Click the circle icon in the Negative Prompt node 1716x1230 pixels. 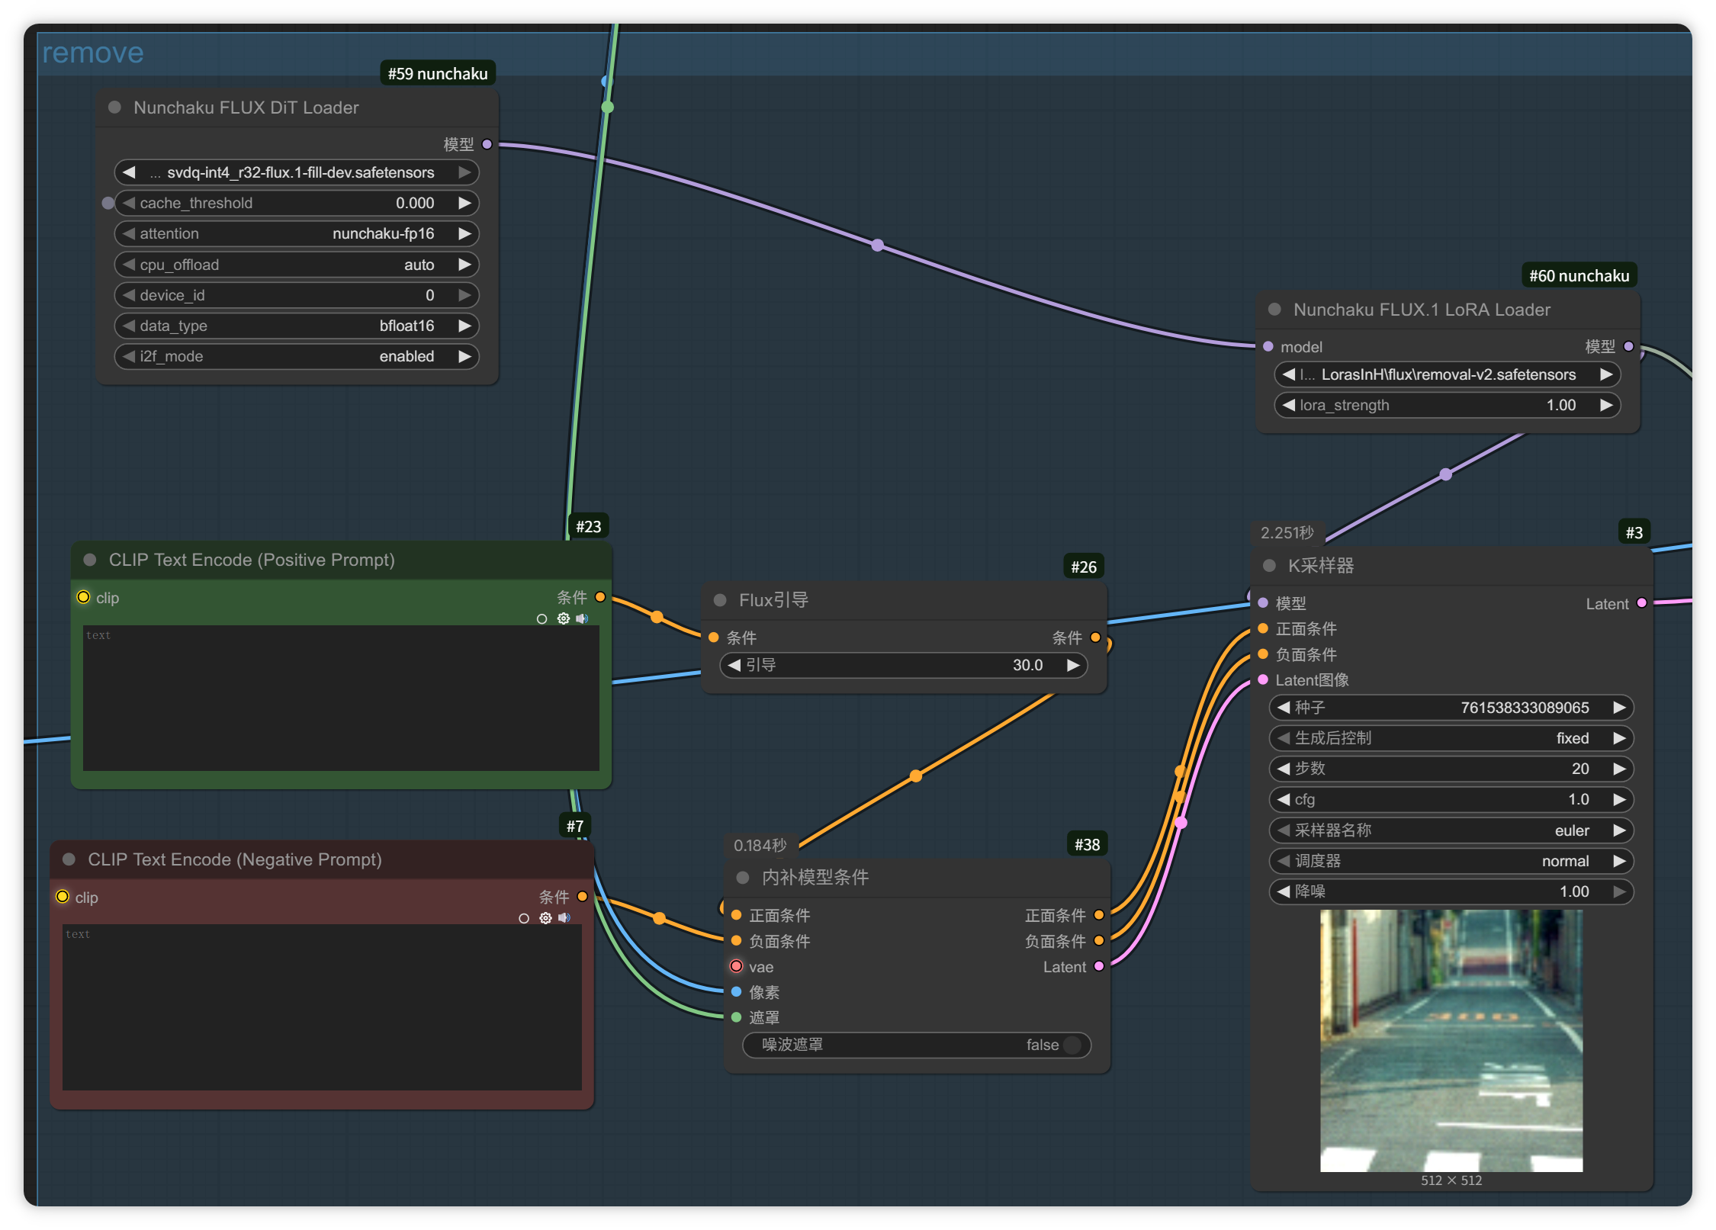[524, 919]
